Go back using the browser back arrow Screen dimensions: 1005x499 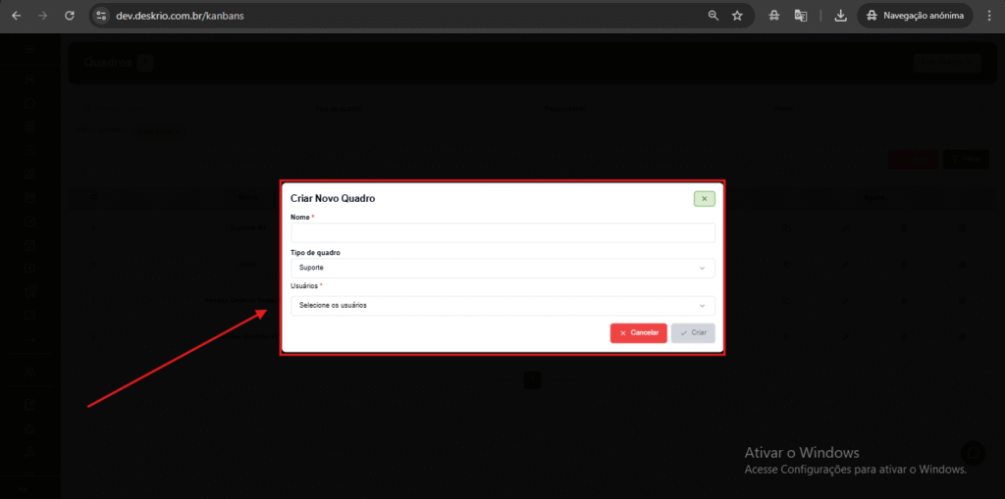coord(16,16)
